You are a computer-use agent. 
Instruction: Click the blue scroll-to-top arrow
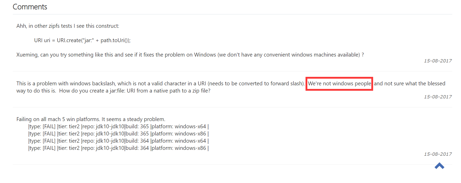(x=439, y=166)
